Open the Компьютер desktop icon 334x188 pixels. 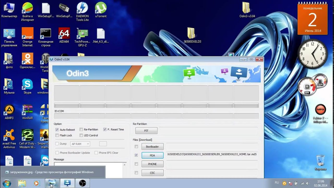pos(9,10)
